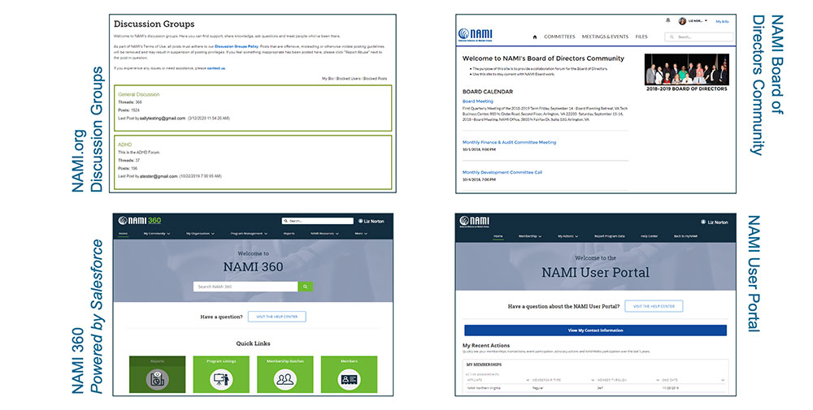Click the contact us link in Discussion Groups
This screenshot has width=813, height=410.
pos(216,68)
